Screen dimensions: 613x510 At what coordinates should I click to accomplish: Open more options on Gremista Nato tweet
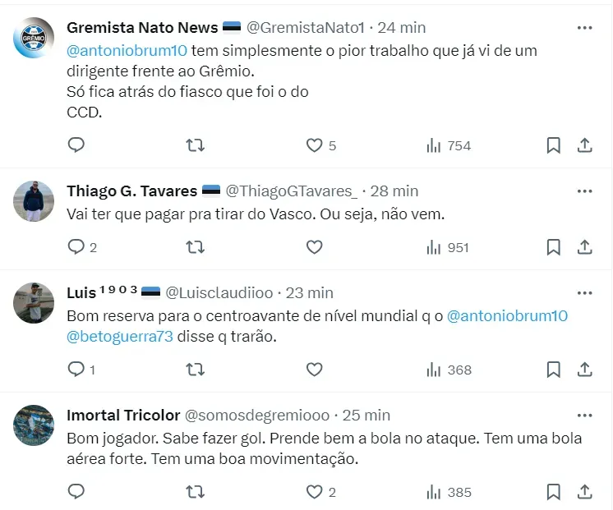(584, 27)
